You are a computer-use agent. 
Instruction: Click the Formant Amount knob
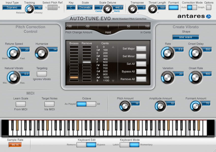pos(196,106)
